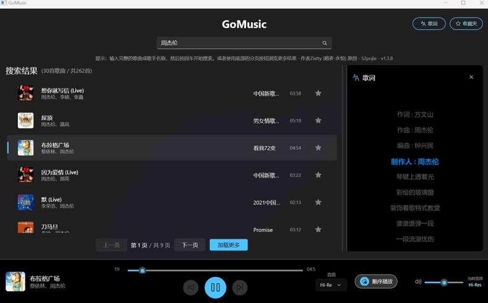Click the search input field with 周杰伦
488x303 pixels.
pyautogui.click(x=244, y=43)
